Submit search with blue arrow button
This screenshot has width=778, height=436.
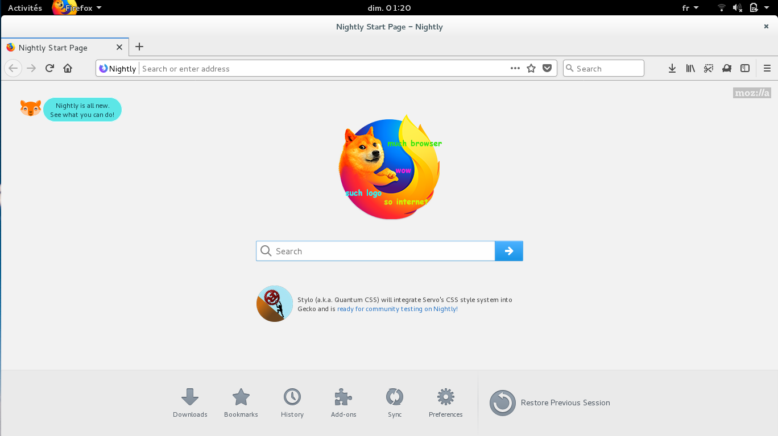pyautogui.click(x=509, y=251)
